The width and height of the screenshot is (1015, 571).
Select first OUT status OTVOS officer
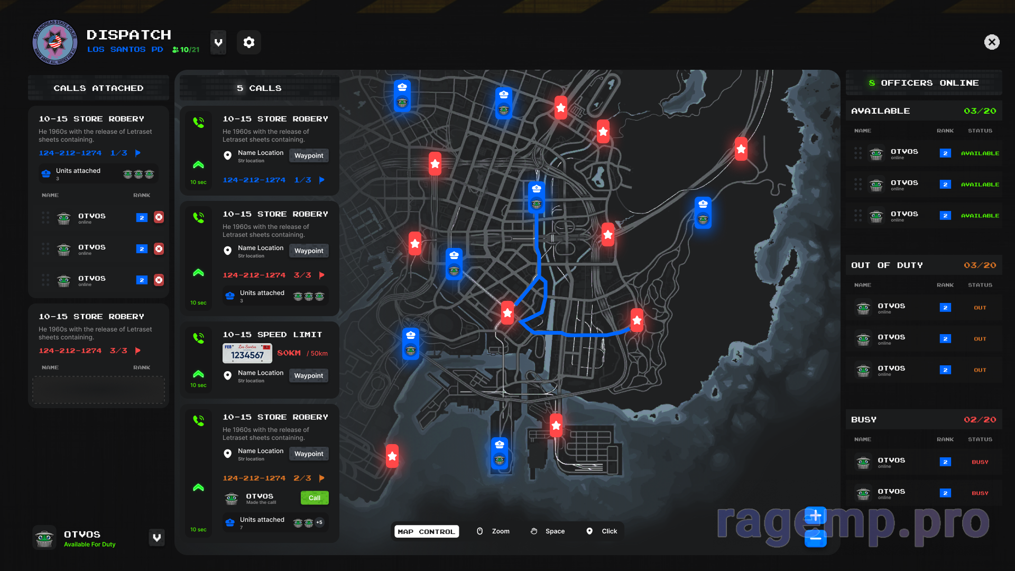[924, 308]
